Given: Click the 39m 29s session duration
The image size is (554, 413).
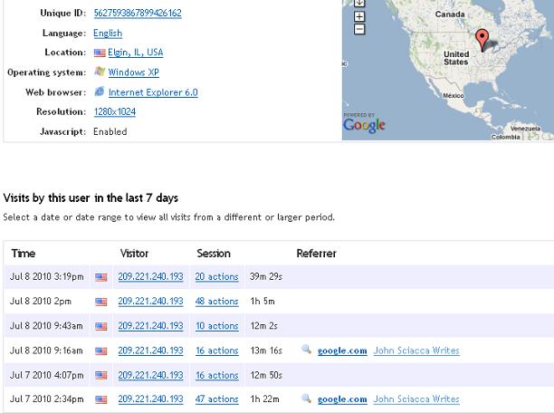Looking at the screenshot, I should point(266,276).
